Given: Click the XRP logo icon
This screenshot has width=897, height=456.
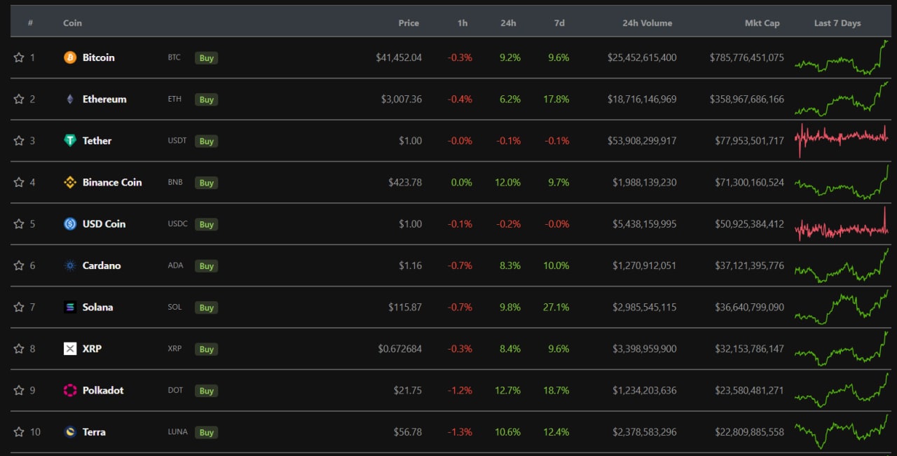Looking at the screenshot, I should click(x=70, y=349).
